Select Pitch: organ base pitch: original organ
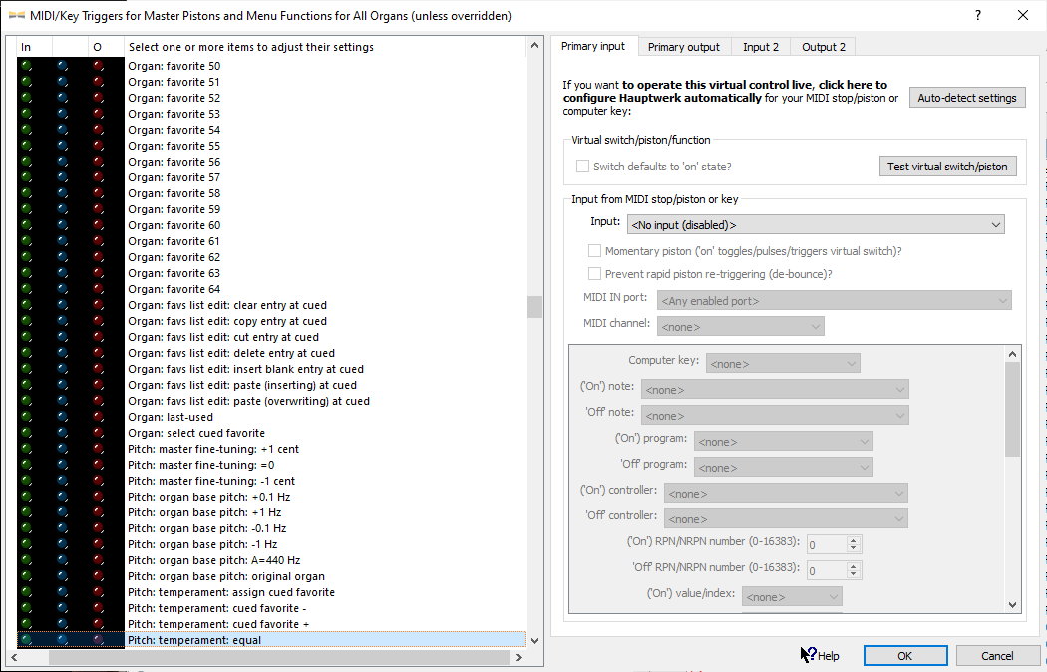This screenshot has width=1047, height=672. tap(226, 576)
